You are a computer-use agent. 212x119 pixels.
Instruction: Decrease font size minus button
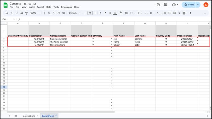(x=85, y=13)
